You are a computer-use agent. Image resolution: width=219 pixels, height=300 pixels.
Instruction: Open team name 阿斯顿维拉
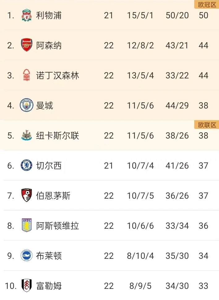pos(58,226)
